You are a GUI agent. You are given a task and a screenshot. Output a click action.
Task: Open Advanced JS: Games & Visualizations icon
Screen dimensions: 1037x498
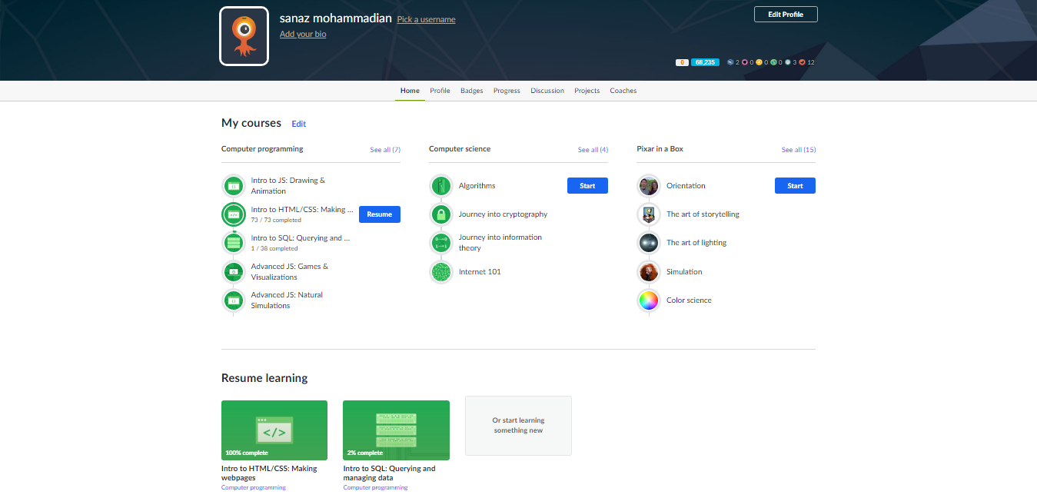coord(234,271)
